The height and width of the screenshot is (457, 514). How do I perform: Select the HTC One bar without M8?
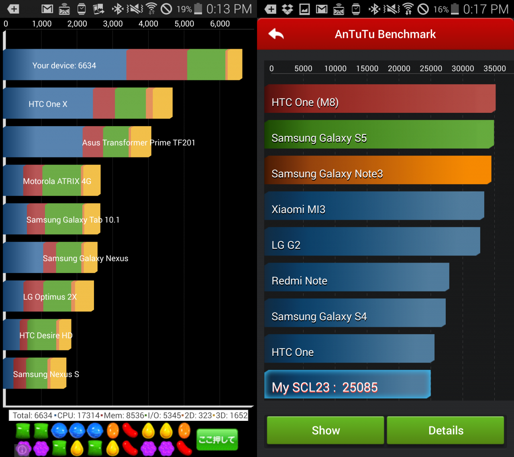click(349, 349)
